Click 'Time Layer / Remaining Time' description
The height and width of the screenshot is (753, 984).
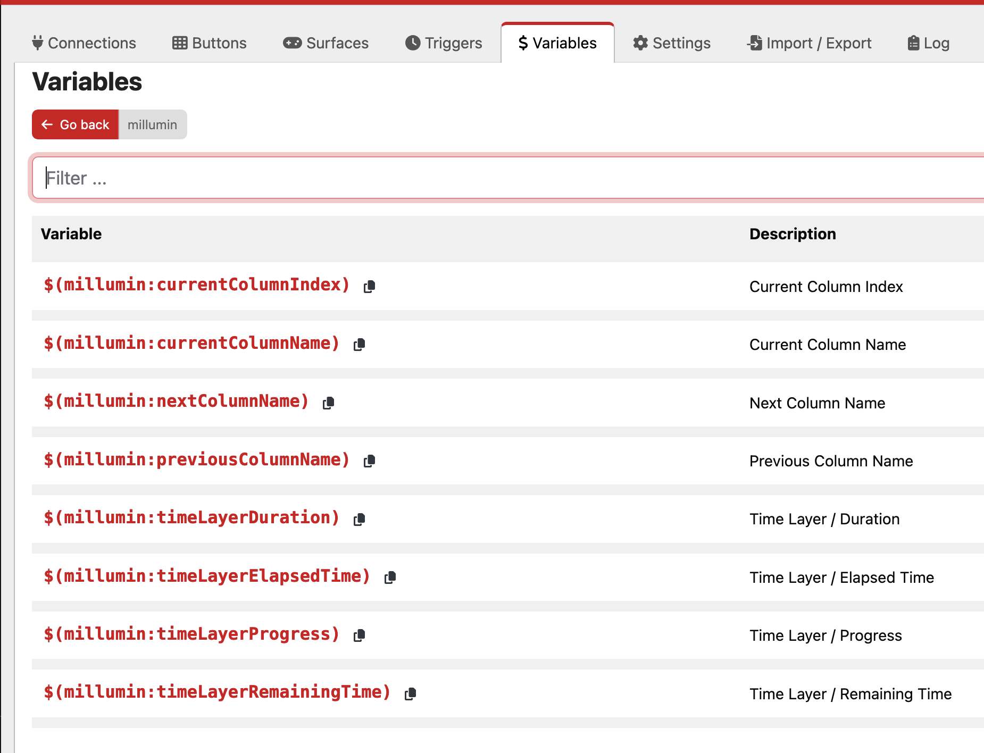850,694
